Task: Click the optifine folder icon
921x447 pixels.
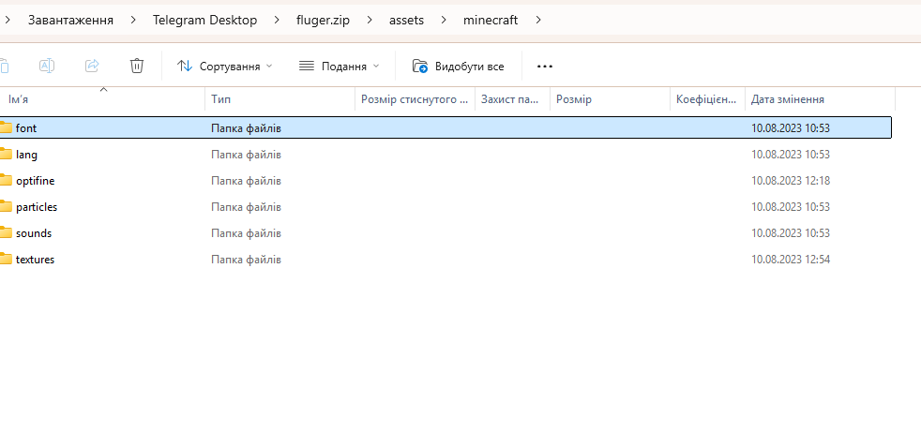Action: pyautogui.click(x=6, y=180)
